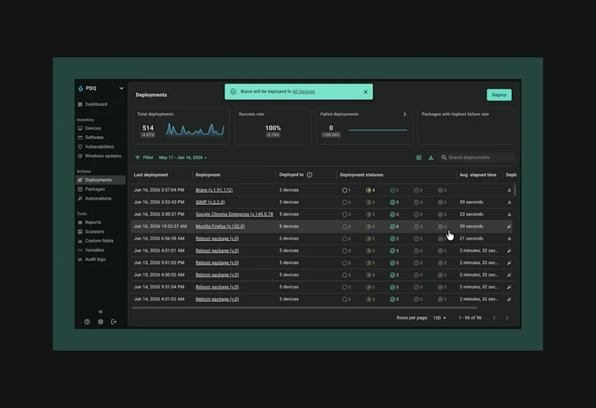This screenshot has width=596, height=408.
Task: Click the sign out icon
Action: point(114,322)
